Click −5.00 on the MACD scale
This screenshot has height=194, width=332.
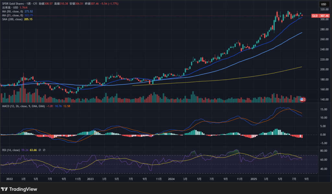323,143
